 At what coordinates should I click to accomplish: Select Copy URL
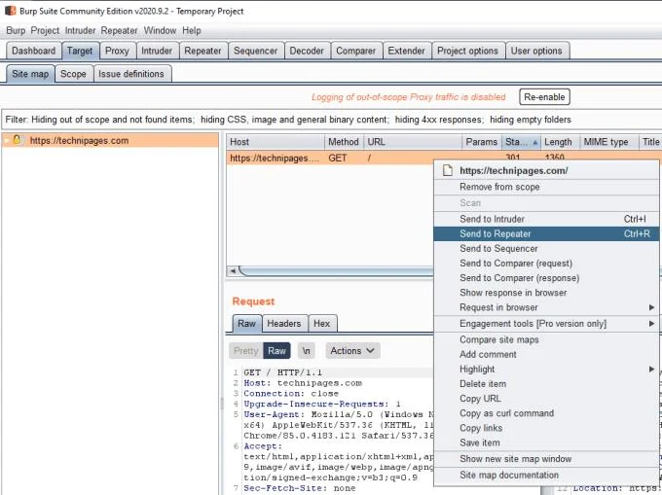coord(546,399)
